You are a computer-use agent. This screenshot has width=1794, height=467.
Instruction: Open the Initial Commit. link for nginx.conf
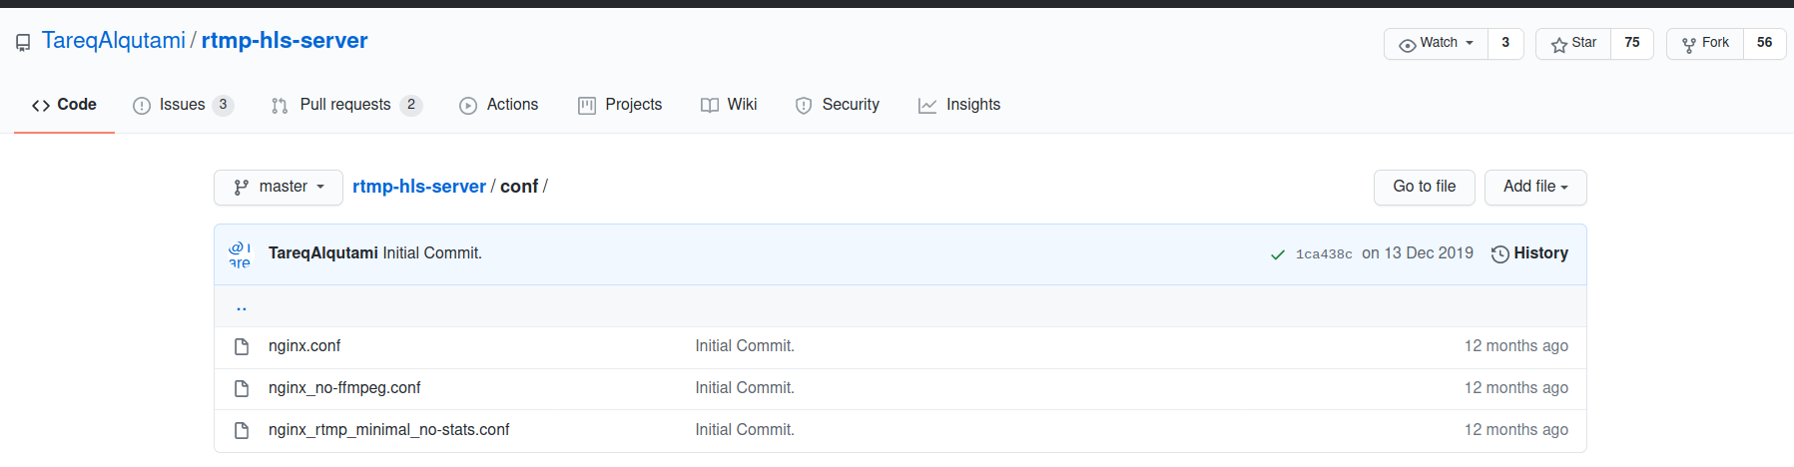click(x=745, y=346)
